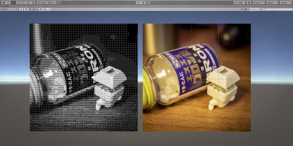Toggle 2D view mode

point(21,9)
